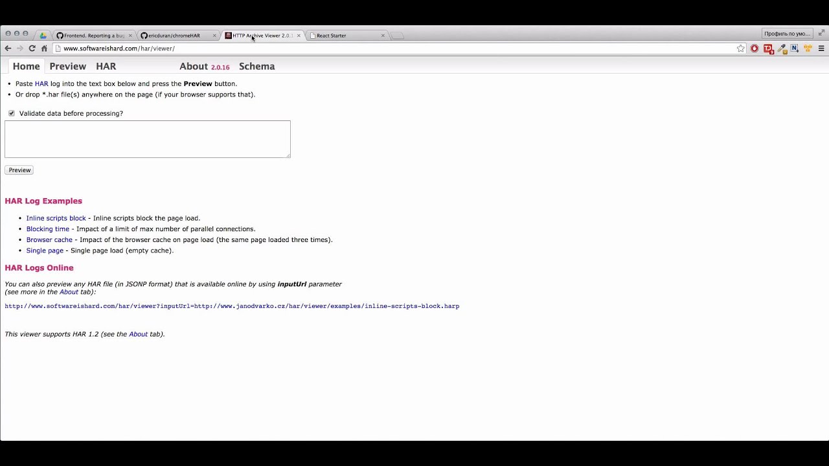Follow the HAR link in the instructions
The width and height of the screenshot is (829, 466).
click(x=41, y=83)
